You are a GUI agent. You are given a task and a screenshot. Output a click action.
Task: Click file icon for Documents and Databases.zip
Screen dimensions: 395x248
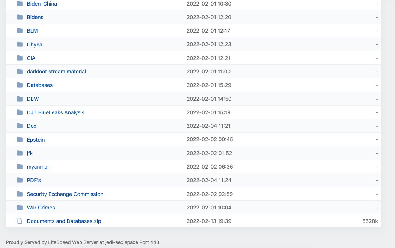20,221
